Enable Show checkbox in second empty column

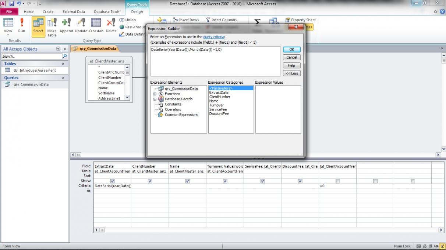[x=413, y=181]
